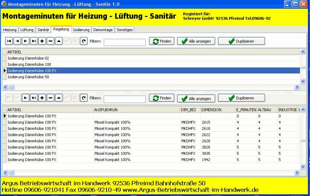Screen dimensions: 310x196
Task: Select upper row Isolierung Dämmhülse 100
Action: [x=153, y=64]
